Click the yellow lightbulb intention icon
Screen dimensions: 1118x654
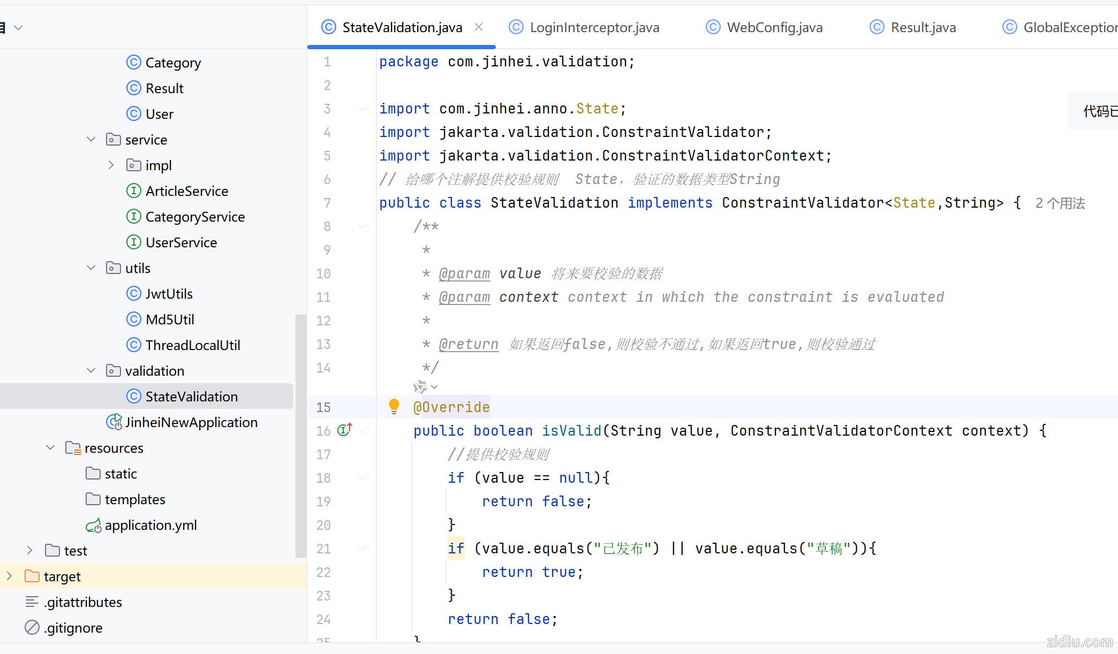(x=394, y=406)
